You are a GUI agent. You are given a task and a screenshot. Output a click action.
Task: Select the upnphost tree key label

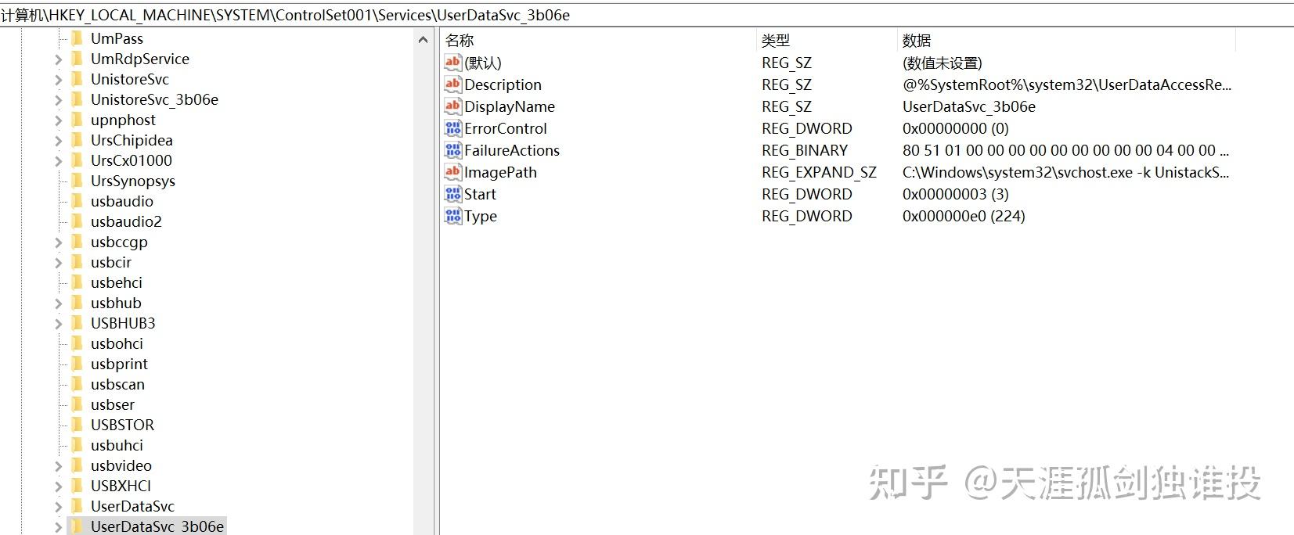[123, 120]
